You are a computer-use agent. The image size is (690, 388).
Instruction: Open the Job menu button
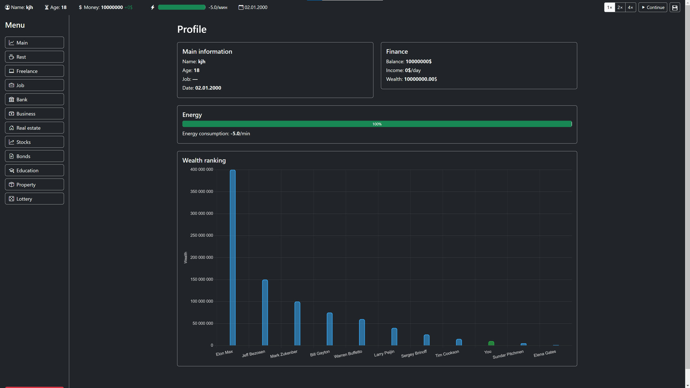click(x=34, y=85)
